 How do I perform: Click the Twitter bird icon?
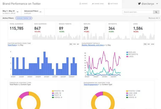[x=139, y=4]
